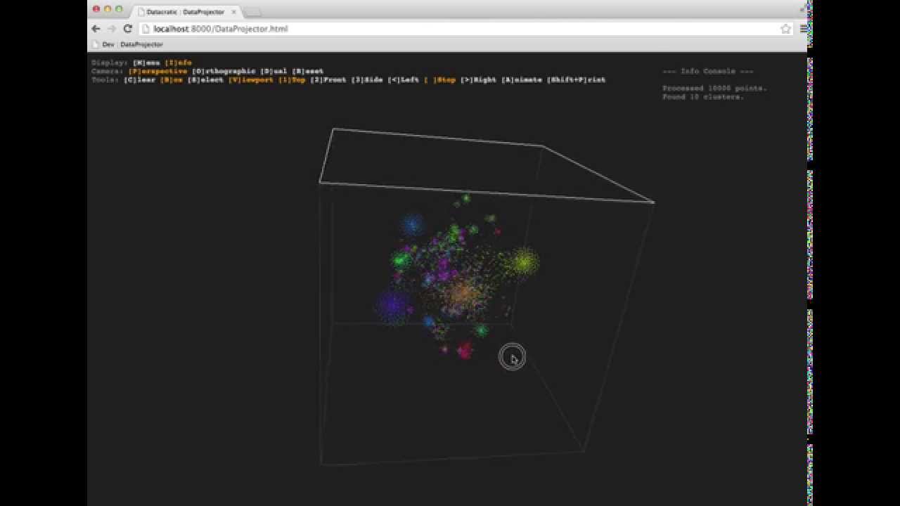Viewport: 900px width, 506px height.
Task: Click the Stop rotation command
Action: coord(440,79)
